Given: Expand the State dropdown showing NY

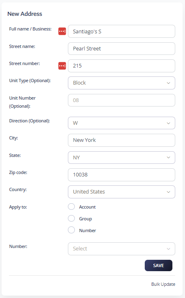Looking at the screenshot, I should click(122, 157).
